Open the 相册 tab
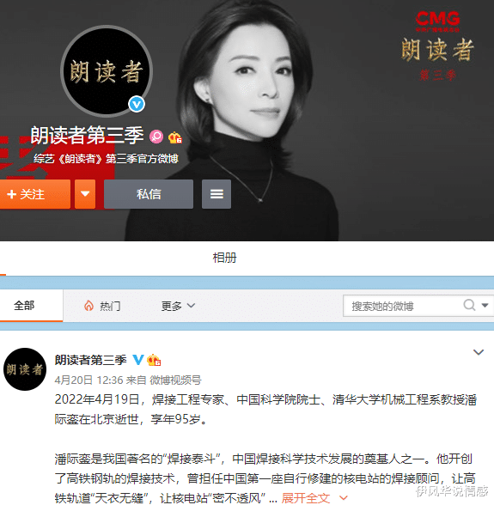Viewport: 494px width, 505px height. (x=224, y=258)
